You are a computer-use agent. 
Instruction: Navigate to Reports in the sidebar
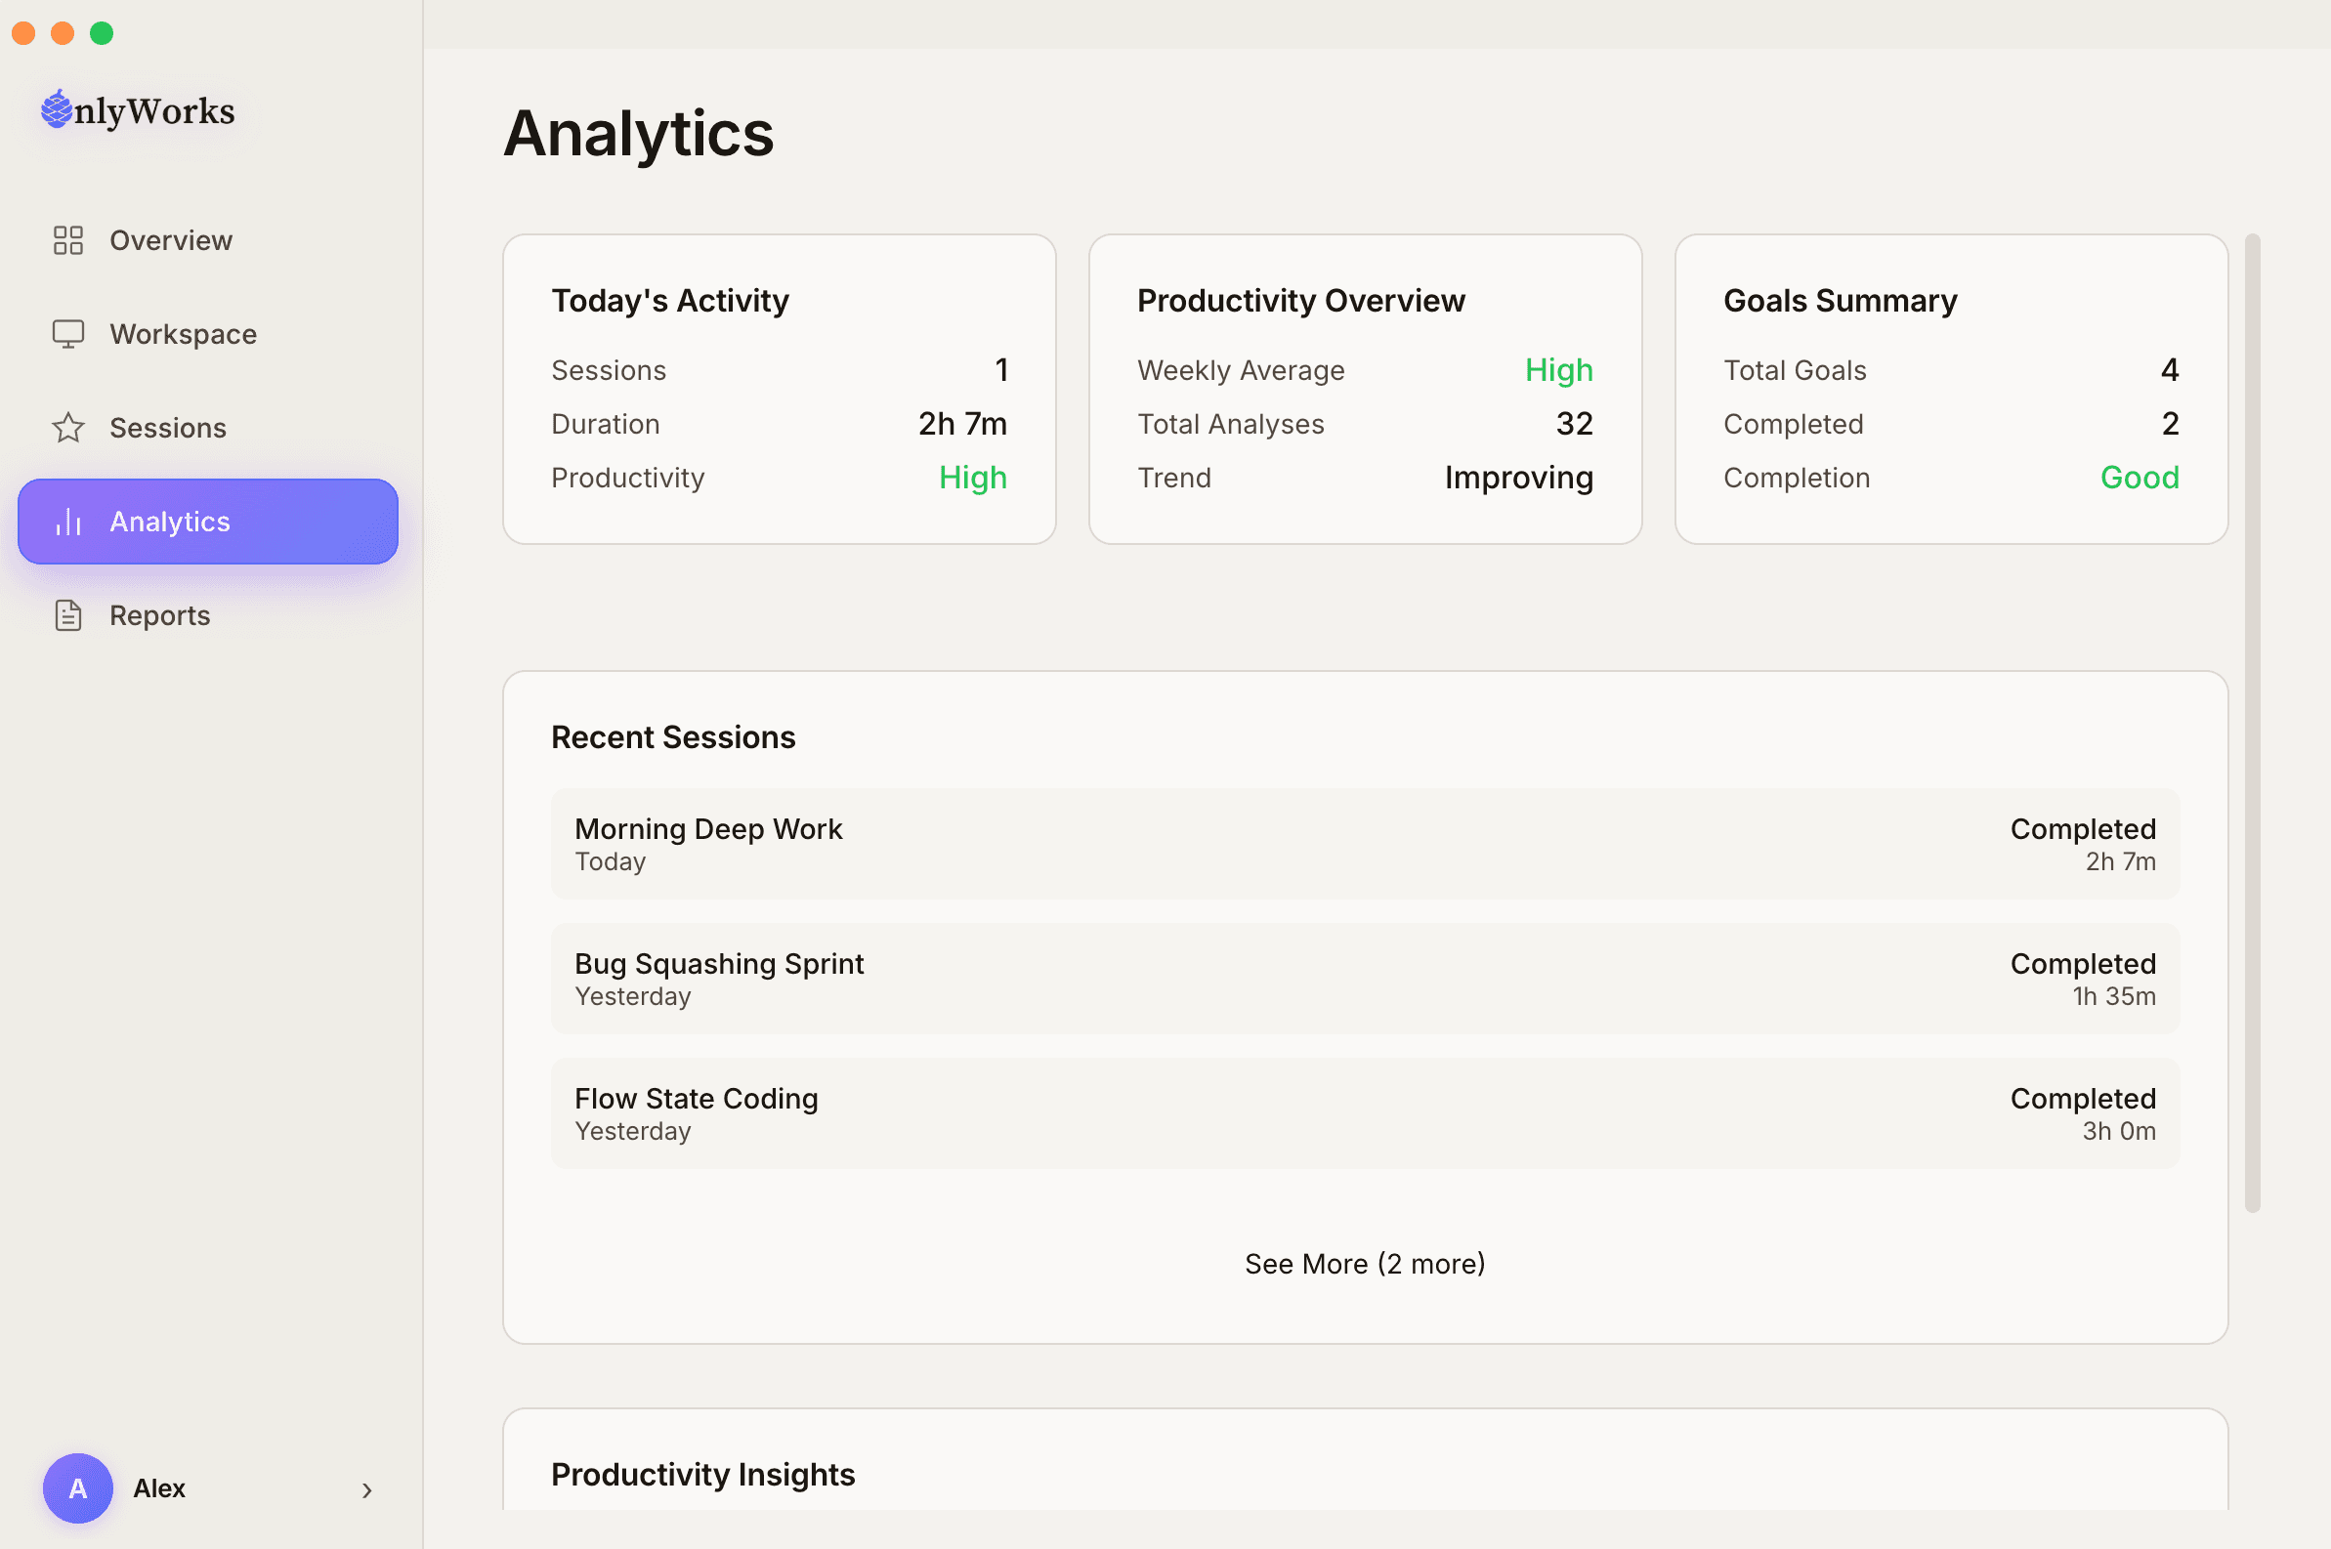click(159, 614)
